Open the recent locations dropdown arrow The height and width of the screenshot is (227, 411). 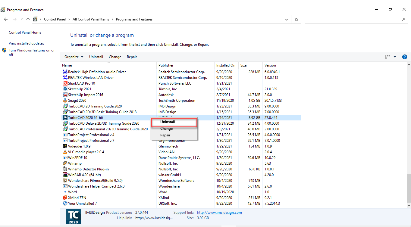coord(22,19)
